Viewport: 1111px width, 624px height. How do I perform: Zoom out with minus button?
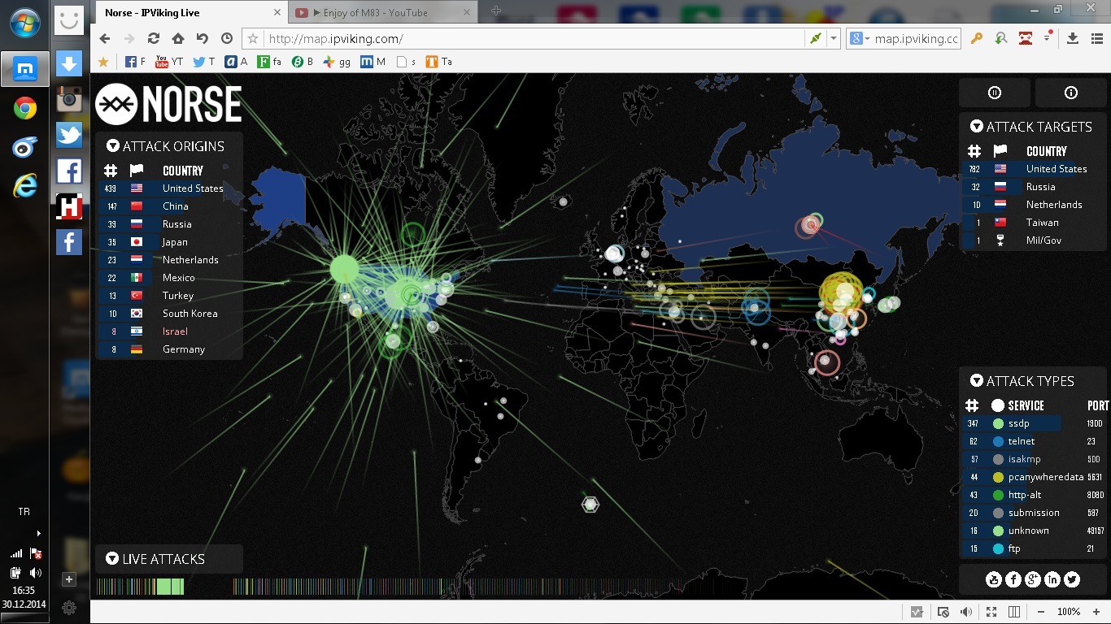click(x=1041, y=612)
